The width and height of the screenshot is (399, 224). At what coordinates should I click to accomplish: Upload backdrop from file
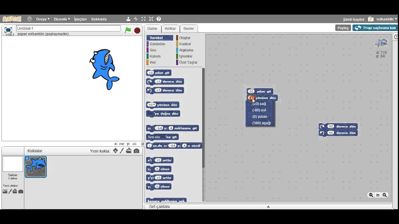click(x=15, y=191)
